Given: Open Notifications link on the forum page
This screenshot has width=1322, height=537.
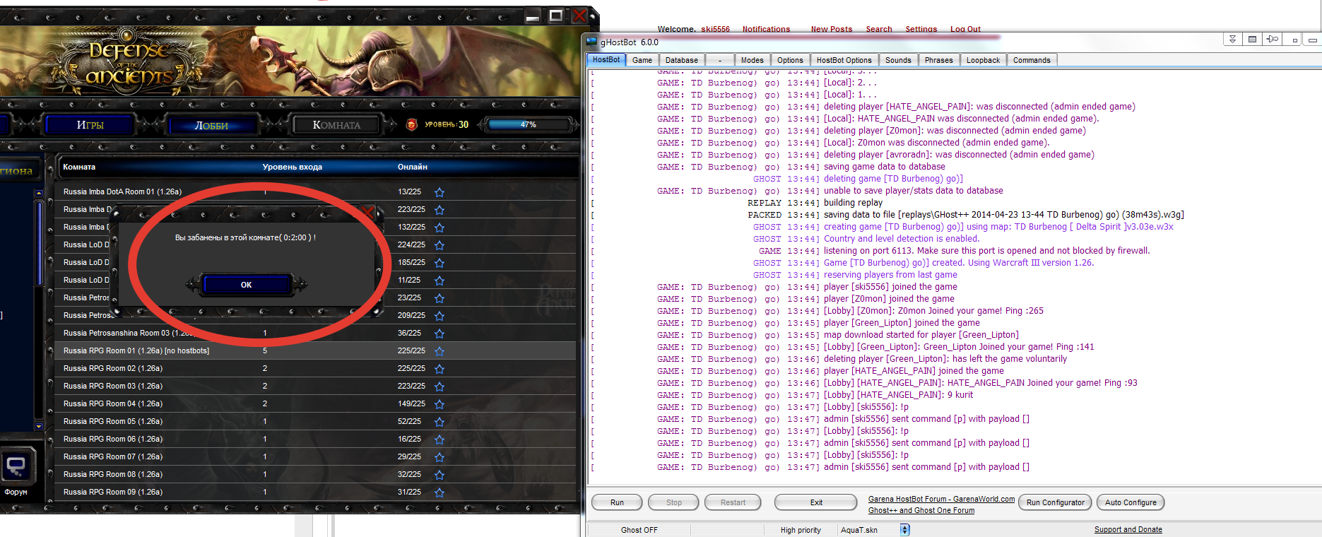Looking at the screenshot, I should [766, 29].
